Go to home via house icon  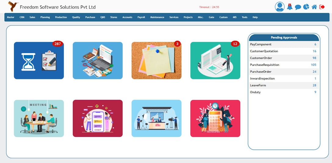314,7
